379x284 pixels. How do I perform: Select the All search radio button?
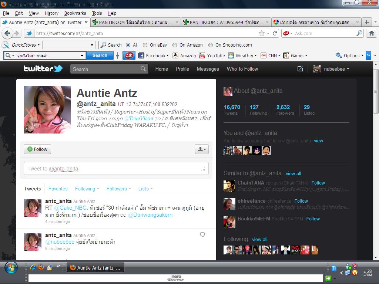[x=128, y=45]
